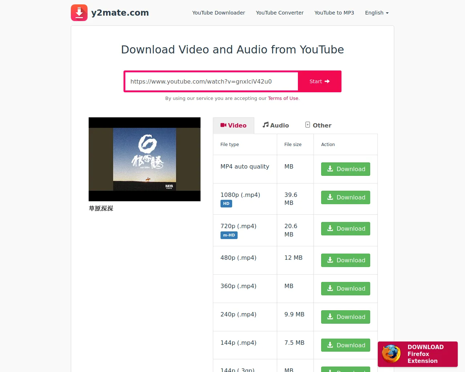Click the y2mate red download logo icon

pyautogui.click(x=79, y=13)
